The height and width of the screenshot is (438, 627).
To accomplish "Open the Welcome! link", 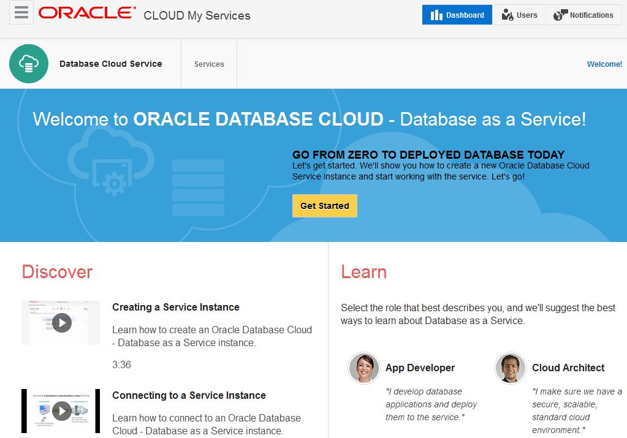I will tap(604, 64).
